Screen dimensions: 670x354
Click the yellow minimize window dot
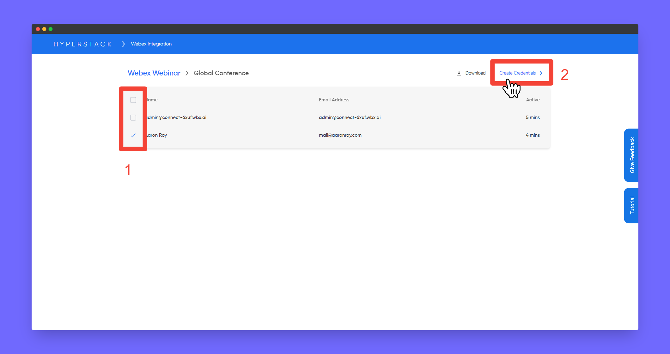tap(44, 29)
